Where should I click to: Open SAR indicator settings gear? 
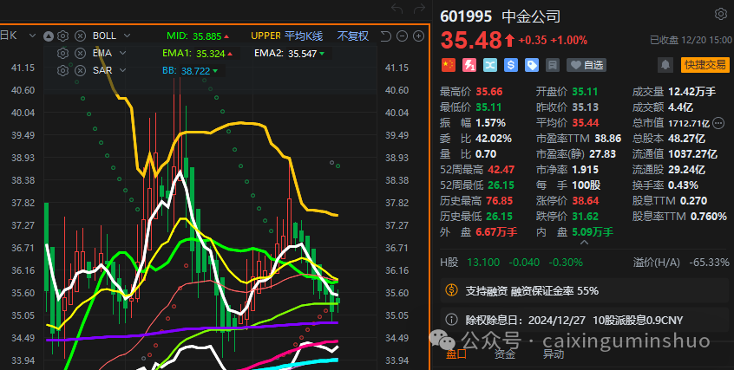[x=63, y=71]
